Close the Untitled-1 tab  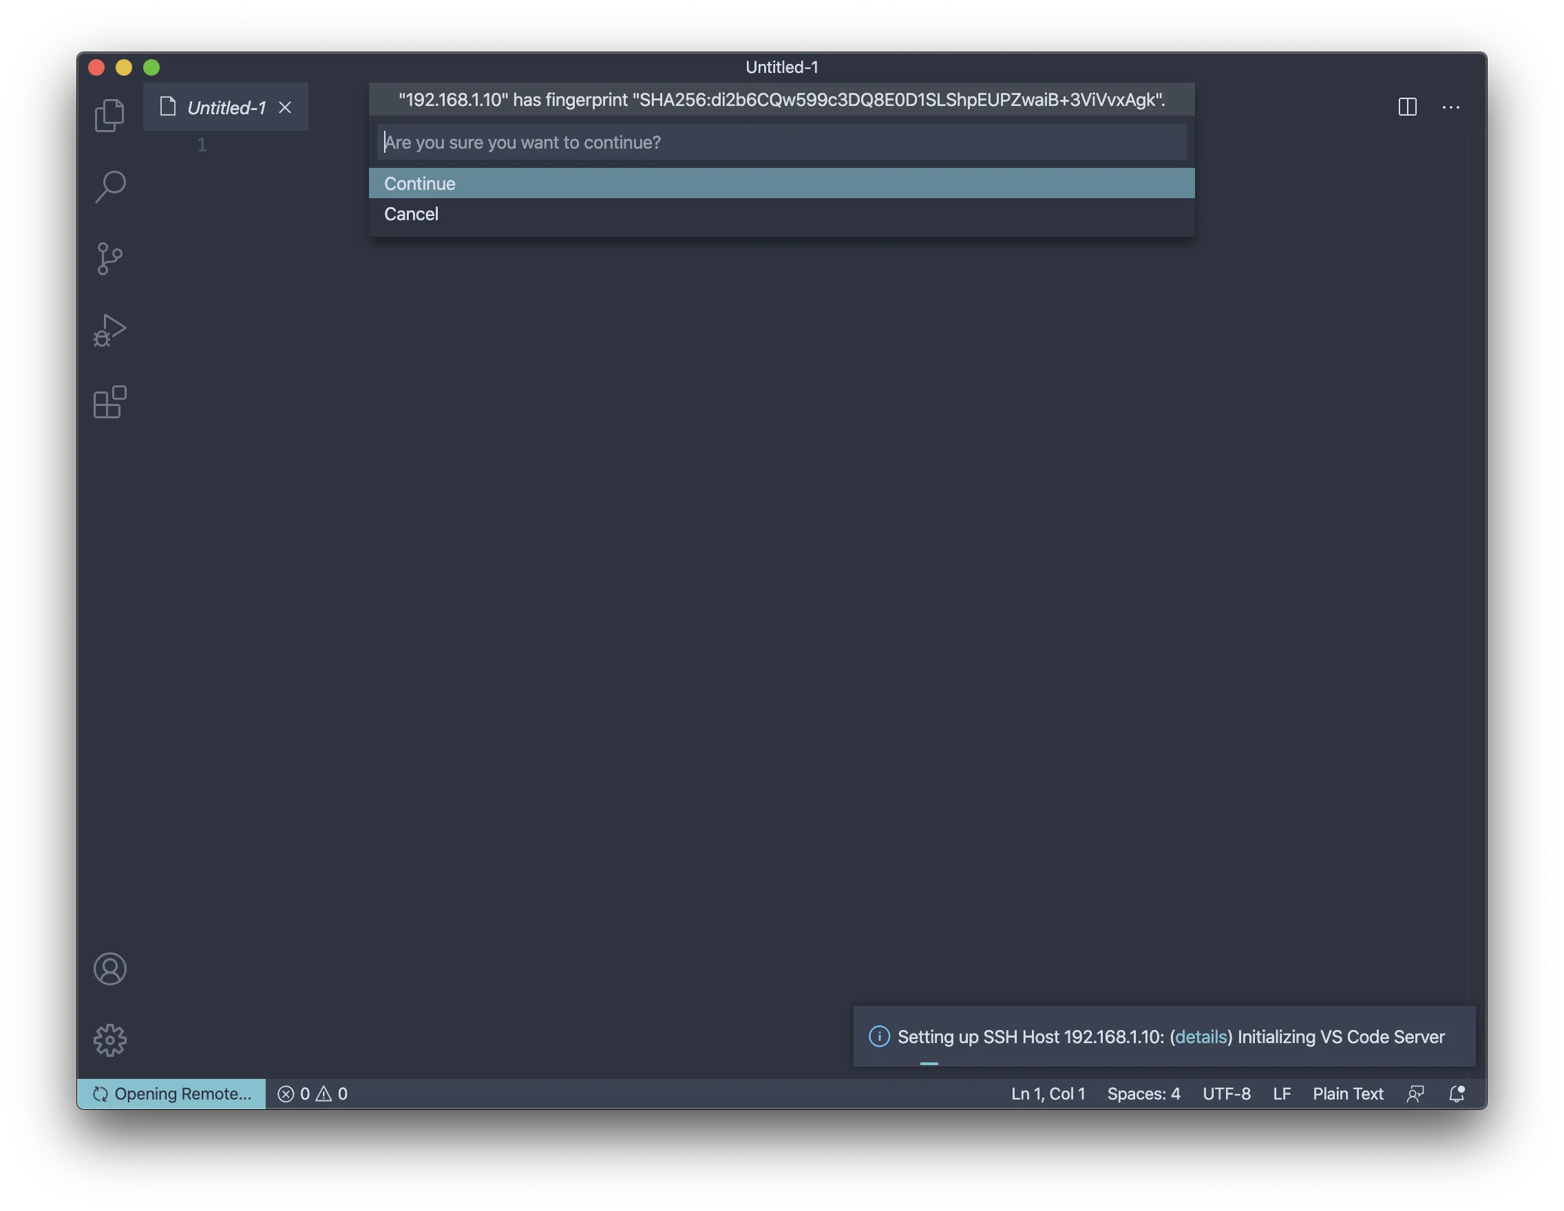point(285,107)
